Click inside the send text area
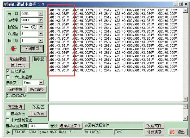Screen dimensions: 190x138 (x=116, y=113)
